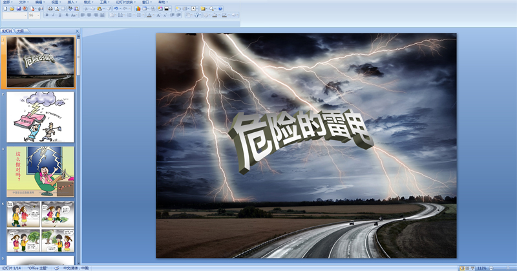Undo the last action
Screen dimensions: 517x271
pos(116,9)
